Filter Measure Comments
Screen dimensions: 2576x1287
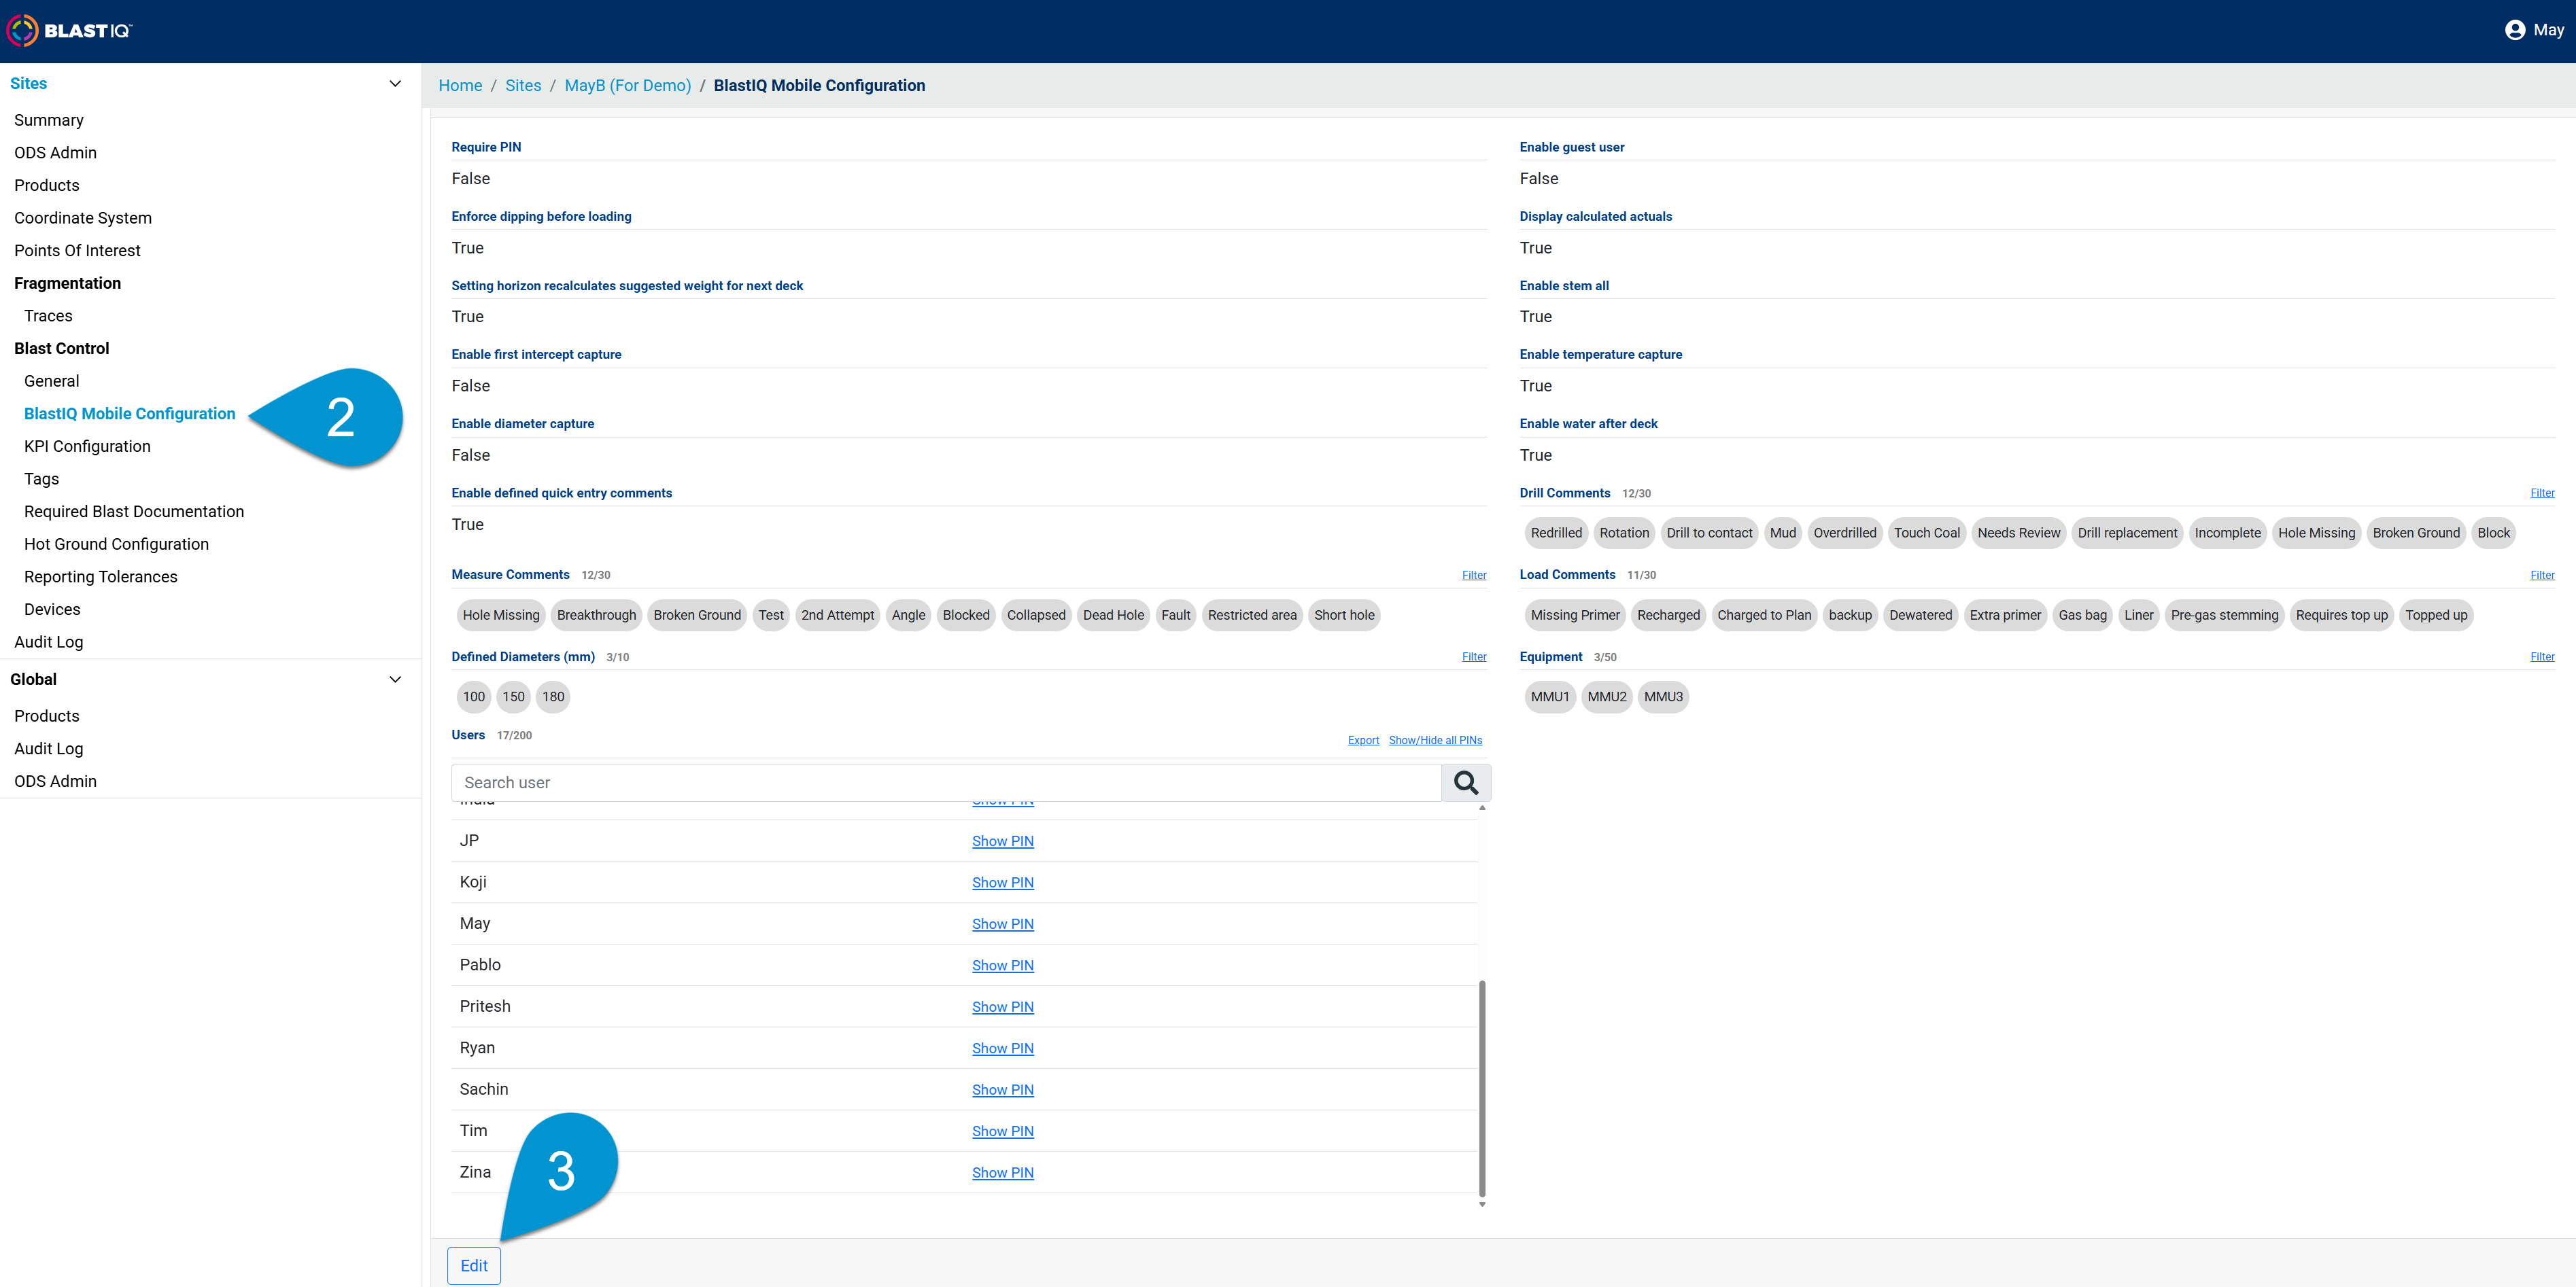click(1474, 576)
